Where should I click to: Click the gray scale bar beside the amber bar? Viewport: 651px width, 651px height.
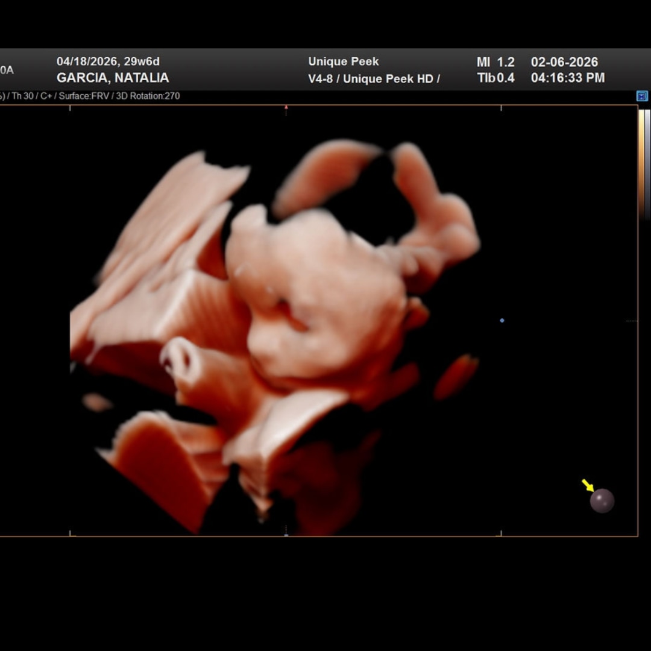click(647, 163)
